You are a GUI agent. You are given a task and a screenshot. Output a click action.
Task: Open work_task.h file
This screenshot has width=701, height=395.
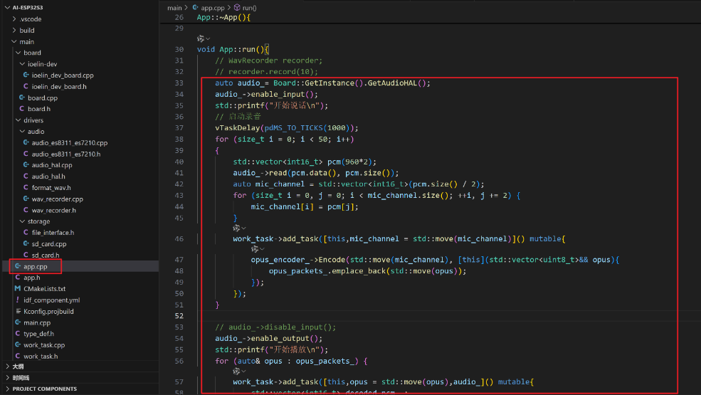coord(41,357)
